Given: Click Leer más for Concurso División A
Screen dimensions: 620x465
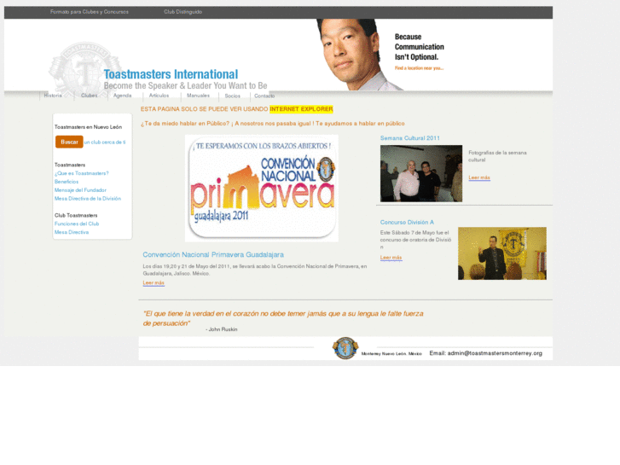Looking at the screenshot, I should (391, 257).
